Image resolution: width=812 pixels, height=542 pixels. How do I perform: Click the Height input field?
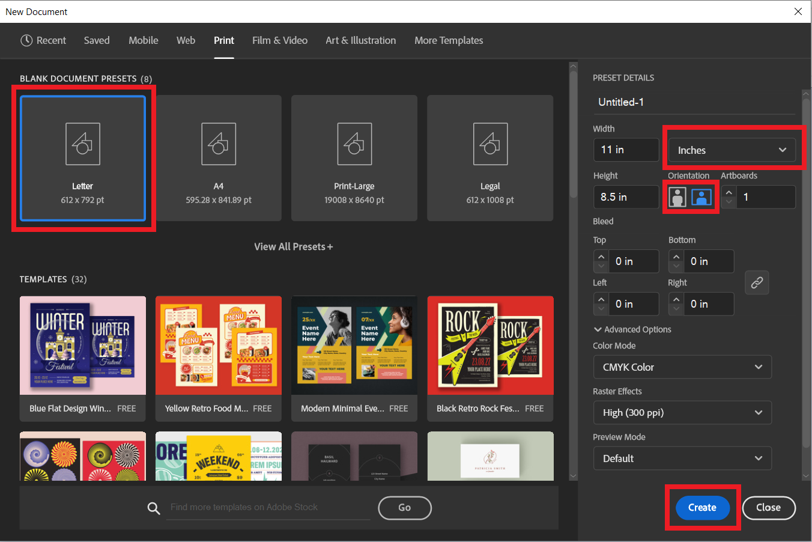pos(626,197)
